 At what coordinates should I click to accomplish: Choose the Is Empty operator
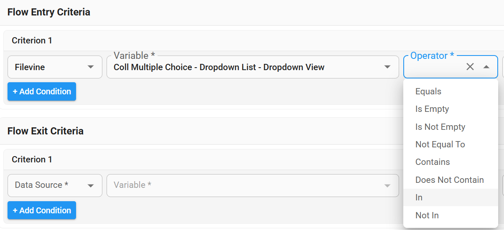pyautogui.click(x=432, y=109)
